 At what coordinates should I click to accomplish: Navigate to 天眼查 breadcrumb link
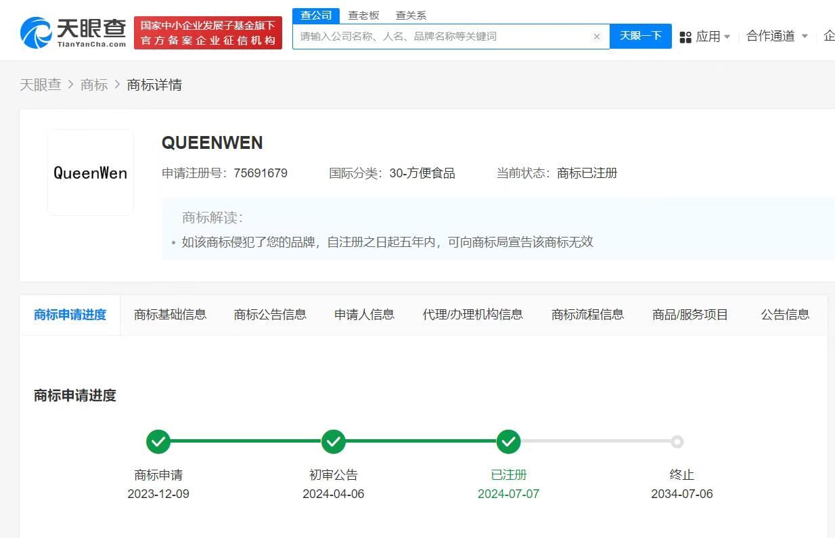tap(40, 85)
